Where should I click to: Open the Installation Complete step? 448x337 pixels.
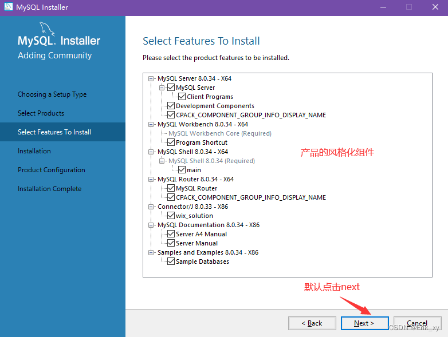[49, 189]
